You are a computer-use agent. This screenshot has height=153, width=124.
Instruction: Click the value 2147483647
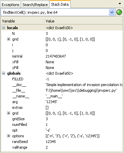56,56
